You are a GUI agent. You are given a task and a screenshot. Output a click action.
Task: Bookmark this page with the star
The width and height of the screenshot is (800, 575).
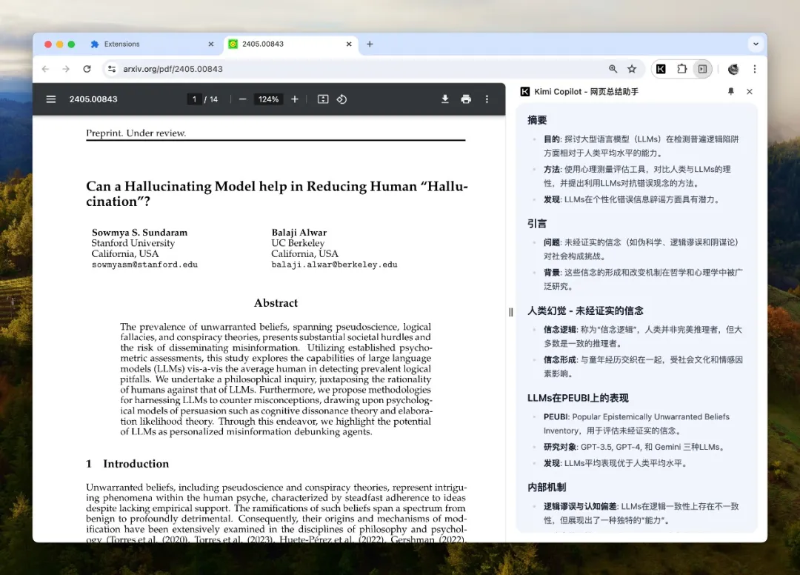(x=632, y=68)
